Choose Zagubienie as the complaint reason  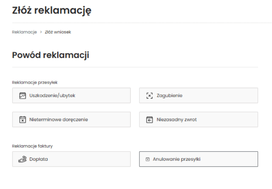(x=198, y=96)
